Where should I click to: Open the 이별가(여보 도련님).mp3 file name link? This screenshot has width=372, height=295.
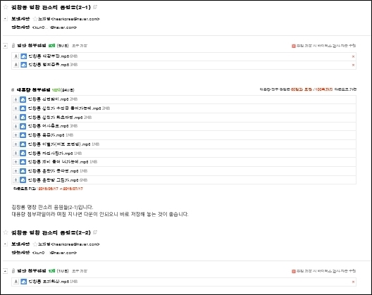tap(59, 144)
